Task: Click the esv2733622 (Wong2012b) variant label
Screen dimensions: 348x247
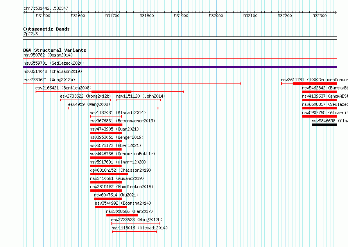Action: [86, 96]
